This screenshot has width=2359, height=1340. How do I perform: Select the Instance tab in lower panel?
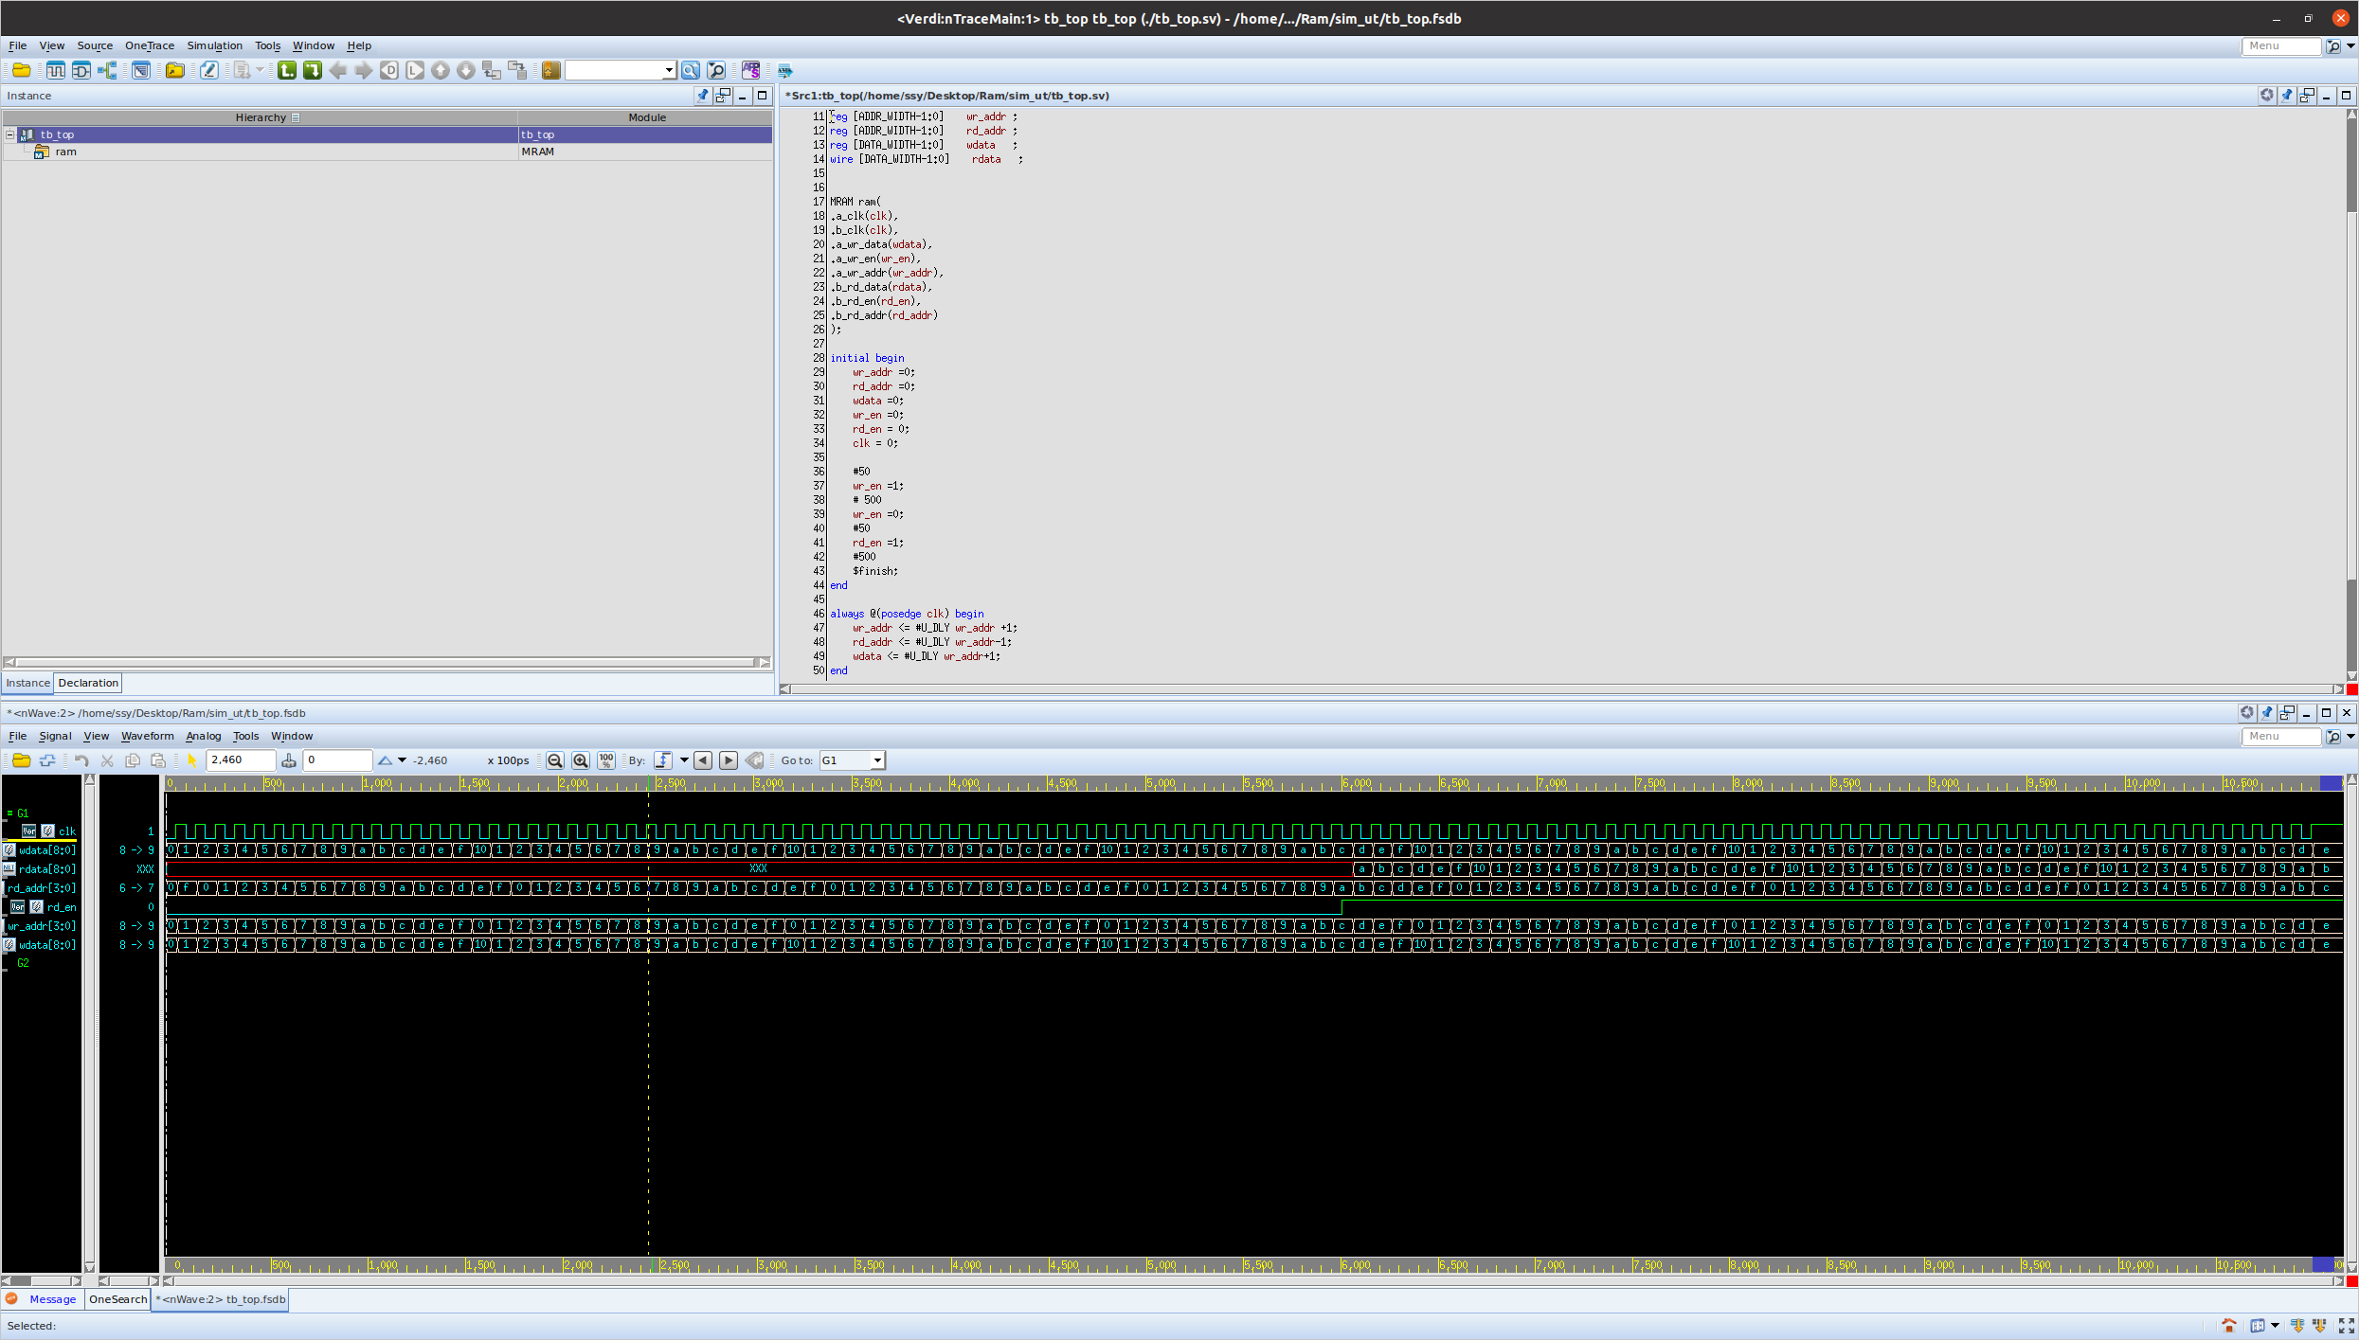29,682
